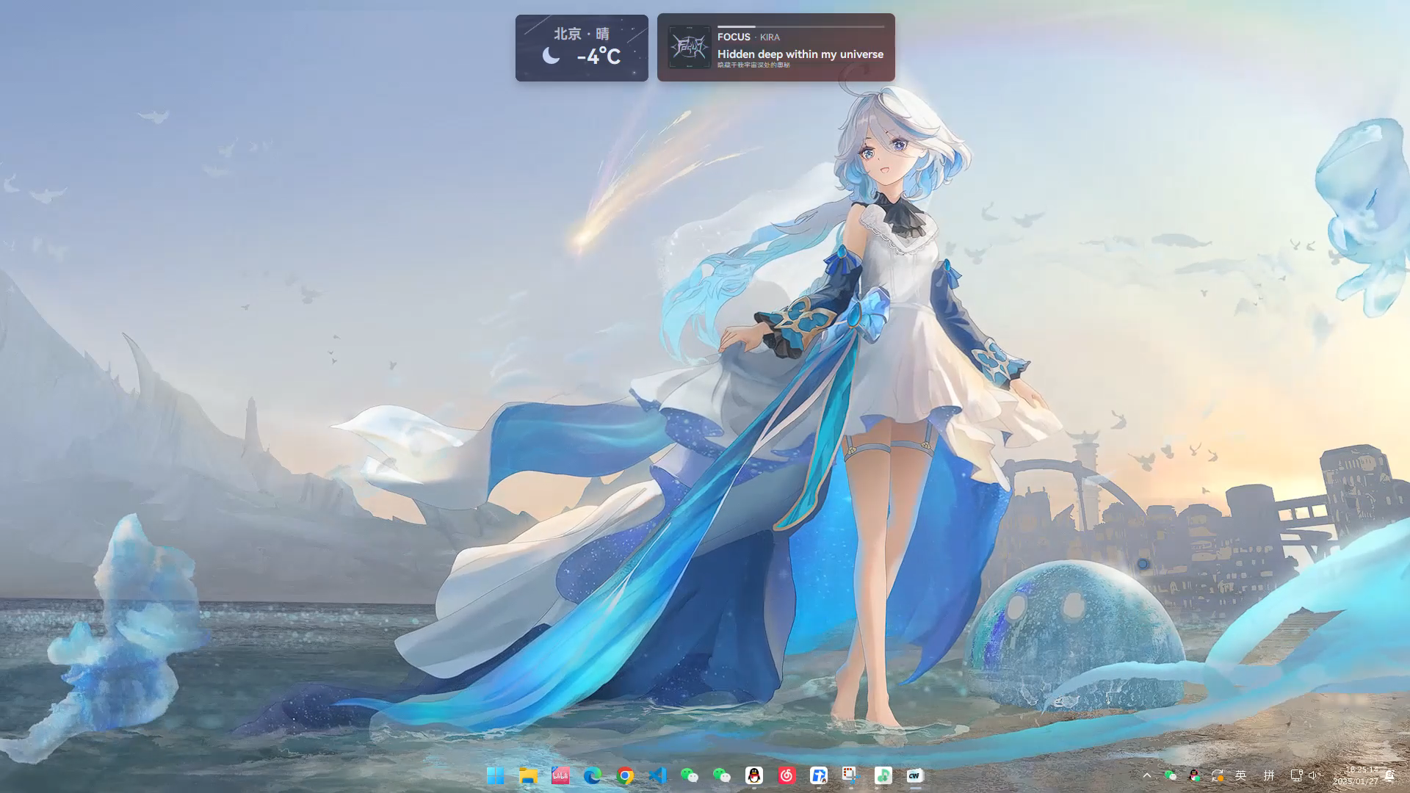1410x793 pixels.
Task: Open NetEase Cloud Music from the taskbar
Action: click(784, 775)
